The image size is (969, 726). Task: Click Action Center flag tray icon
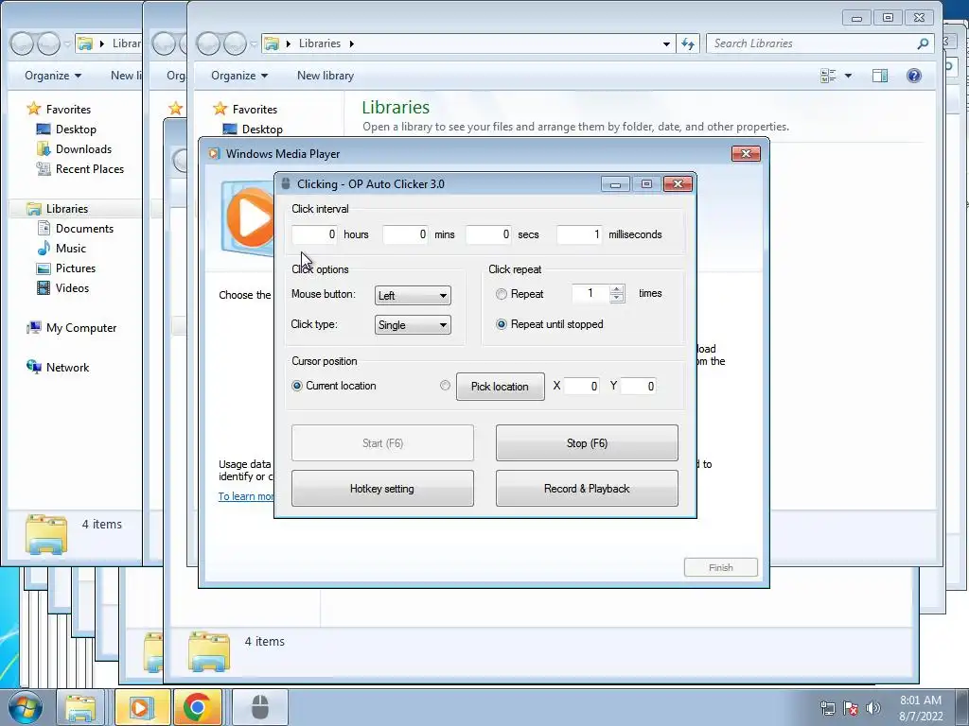click(x=851, y=707)
